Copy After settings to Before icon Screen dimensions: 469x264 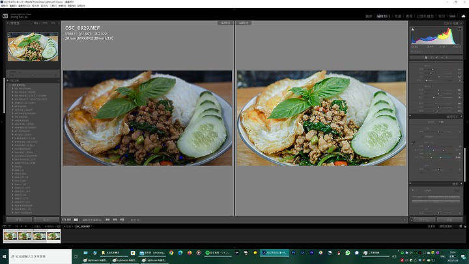[115, 220]
